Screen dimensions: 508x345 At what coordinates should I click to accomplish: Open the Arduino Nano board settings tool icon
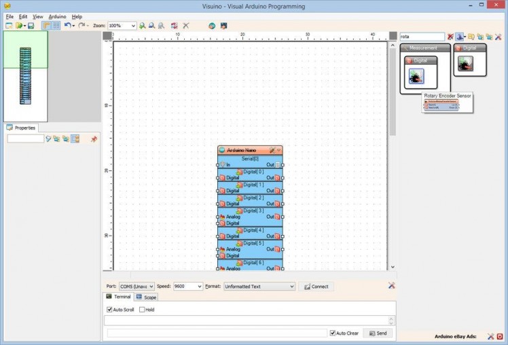coord(272,150)
